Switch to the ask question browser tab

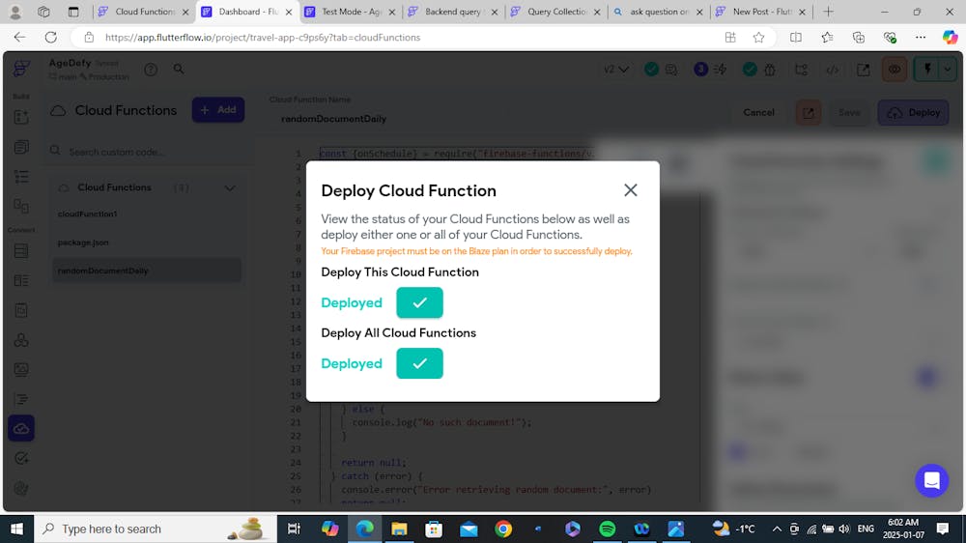(x=658, y=12)
